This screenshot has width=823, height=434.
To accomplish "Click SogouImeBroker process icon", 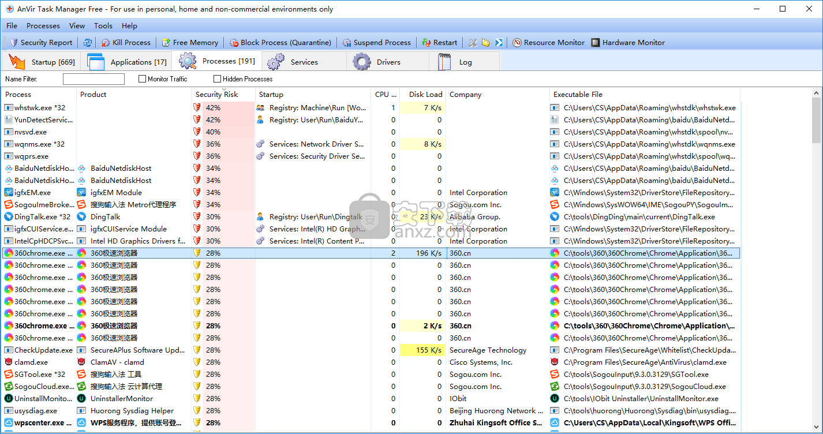I will (9, 204).
